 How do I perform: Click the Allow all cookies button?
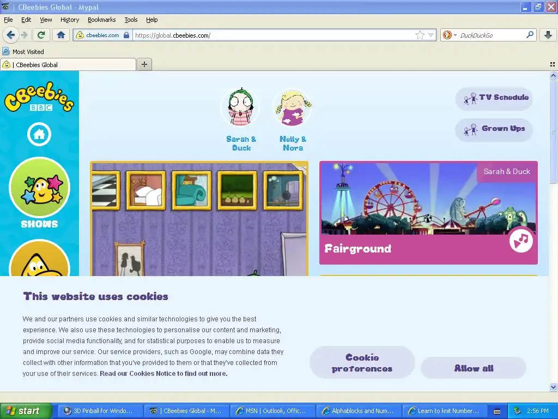[474, 368]
